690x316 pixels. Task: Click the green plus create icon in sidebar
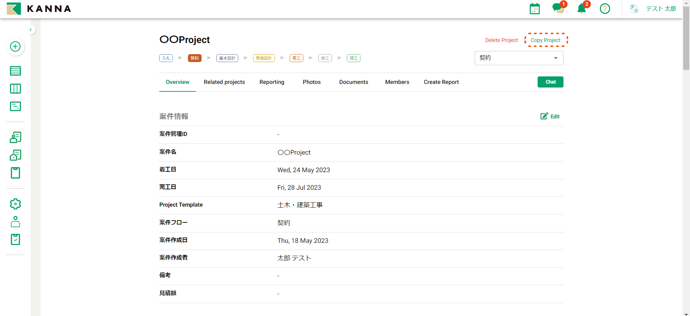point(15,47)
